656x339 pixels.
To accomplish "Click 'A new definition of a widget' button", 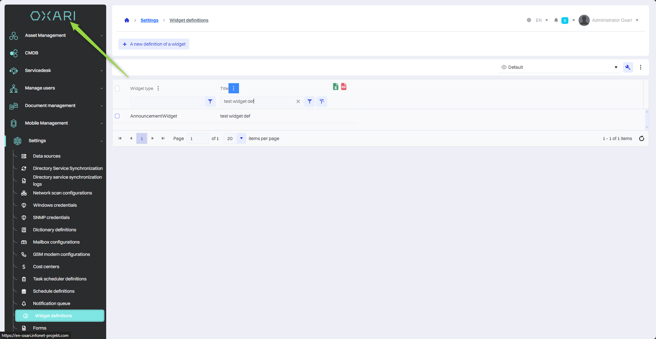I will [154, 44].
